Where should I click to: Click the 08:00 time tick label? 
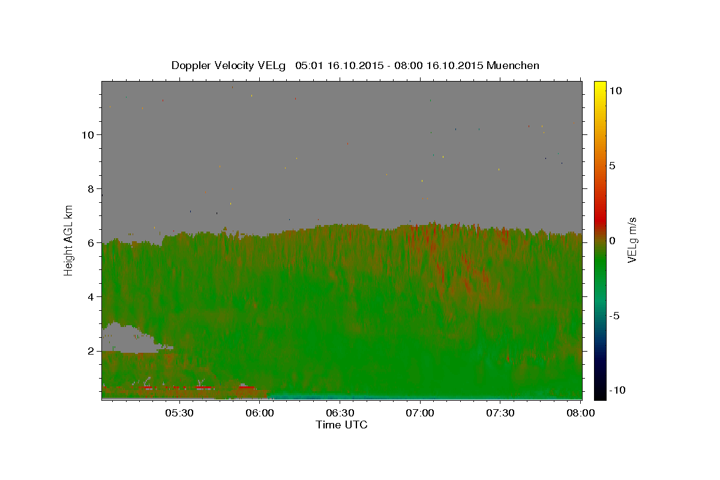581,413
